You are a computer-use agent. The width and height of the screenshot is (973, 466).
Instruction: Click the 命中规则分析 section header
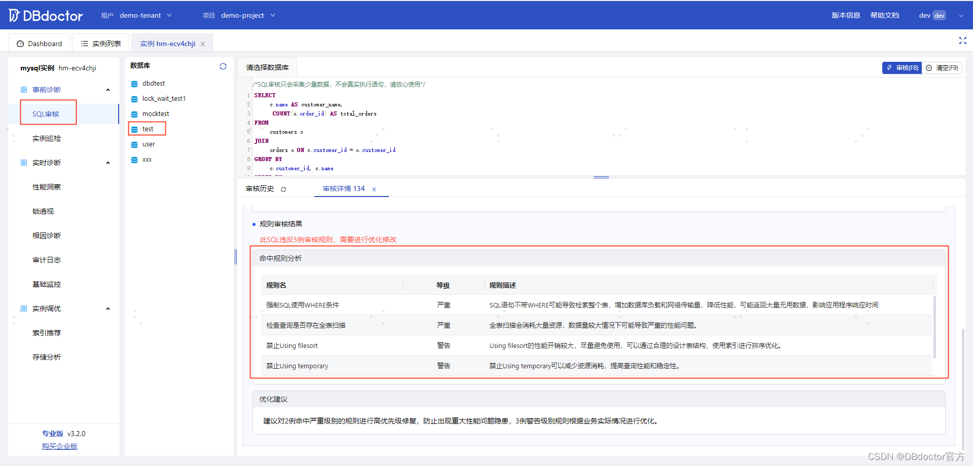pyautogui.click(x=599, y=258)
